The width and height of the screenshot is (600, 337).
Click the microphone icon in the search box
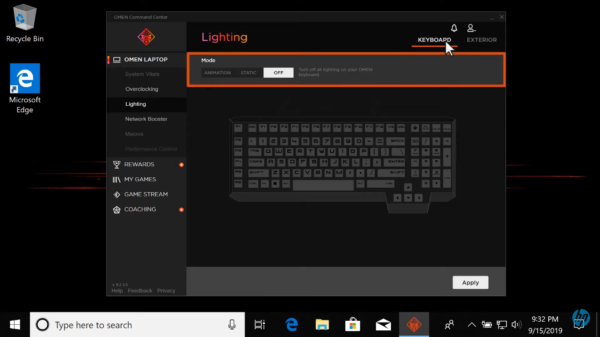click(232, 325)
